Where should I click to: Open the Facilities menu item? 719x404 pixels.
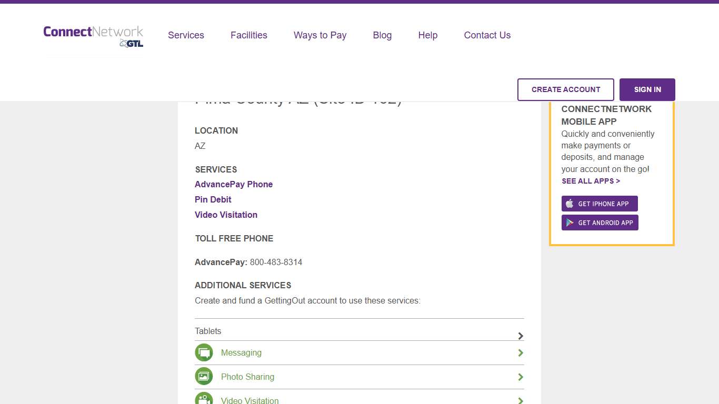(249, 35)
